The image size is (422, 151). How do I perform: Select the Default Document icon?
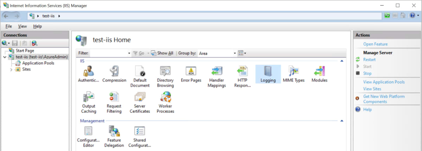click(x=140, y=77)
